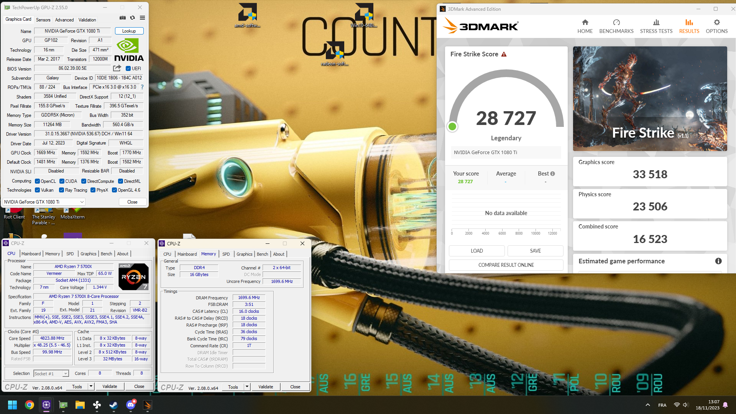
Task: Toggle the DirectML checkbox
Action: (120, 181)
